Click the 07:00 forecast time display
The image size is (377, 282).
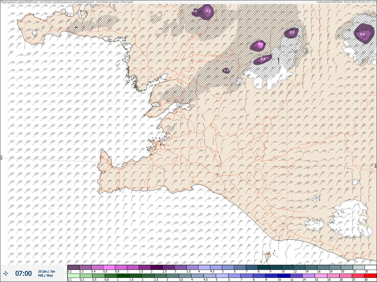click(x=24, y=273)
